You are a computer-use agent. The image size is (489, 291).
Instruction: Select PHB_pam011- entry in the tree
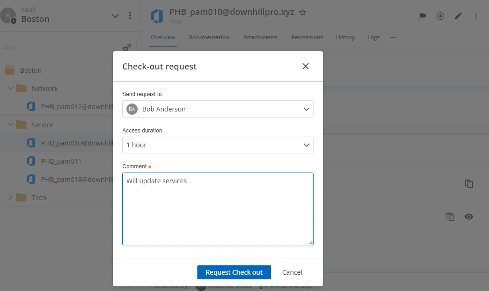pyautogui.click(x=63, y=161)
